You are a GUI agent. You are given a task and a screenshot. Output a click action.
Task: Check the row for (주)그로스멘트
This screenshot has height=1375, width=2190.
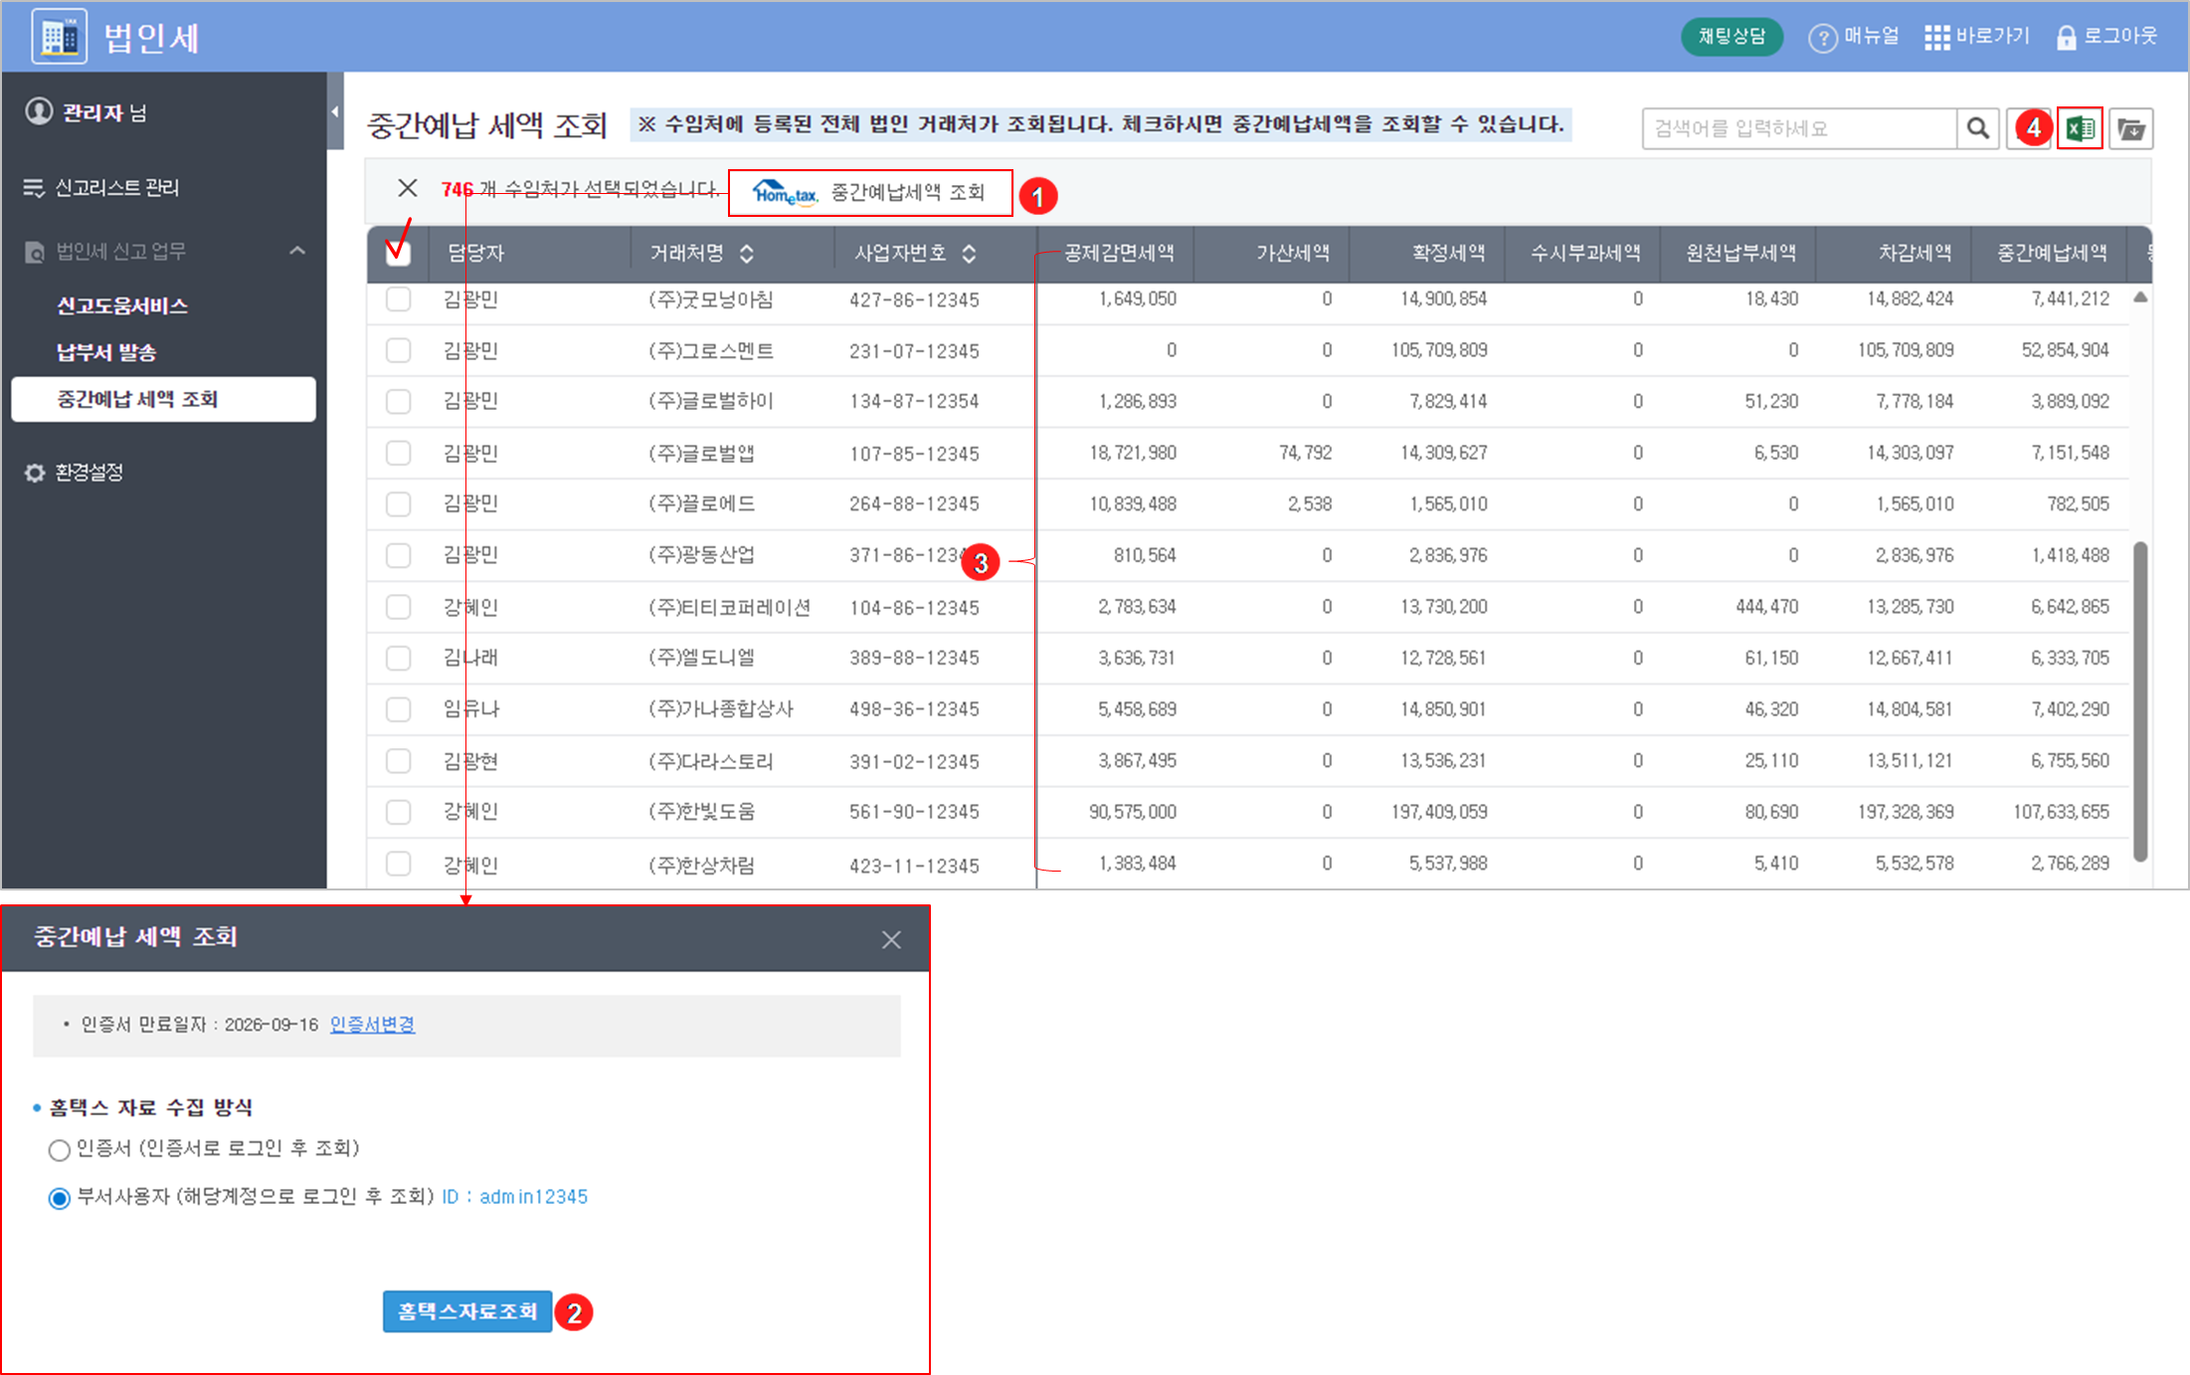click(398, 350)
